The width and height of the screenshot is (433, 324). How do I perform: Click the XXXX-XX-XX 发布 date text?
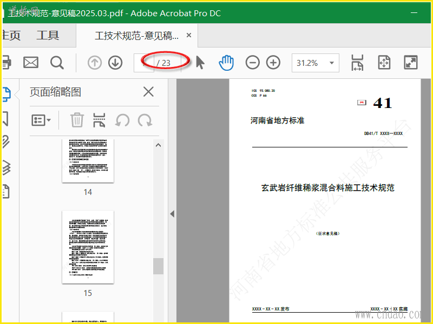[271, 309]
